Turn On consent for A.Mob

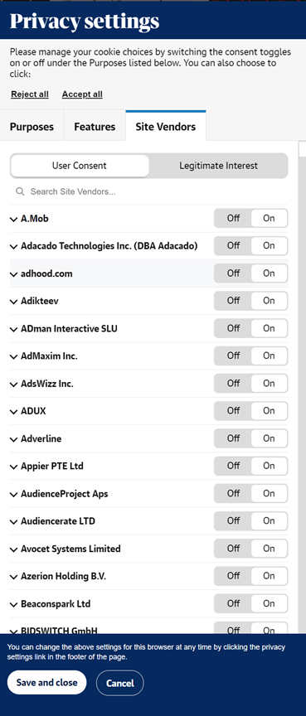pos(269,218)
